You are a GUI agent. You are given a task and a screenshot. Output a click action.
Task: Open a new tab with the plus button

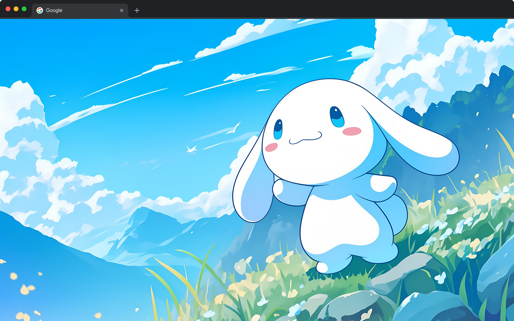point(137,10)
